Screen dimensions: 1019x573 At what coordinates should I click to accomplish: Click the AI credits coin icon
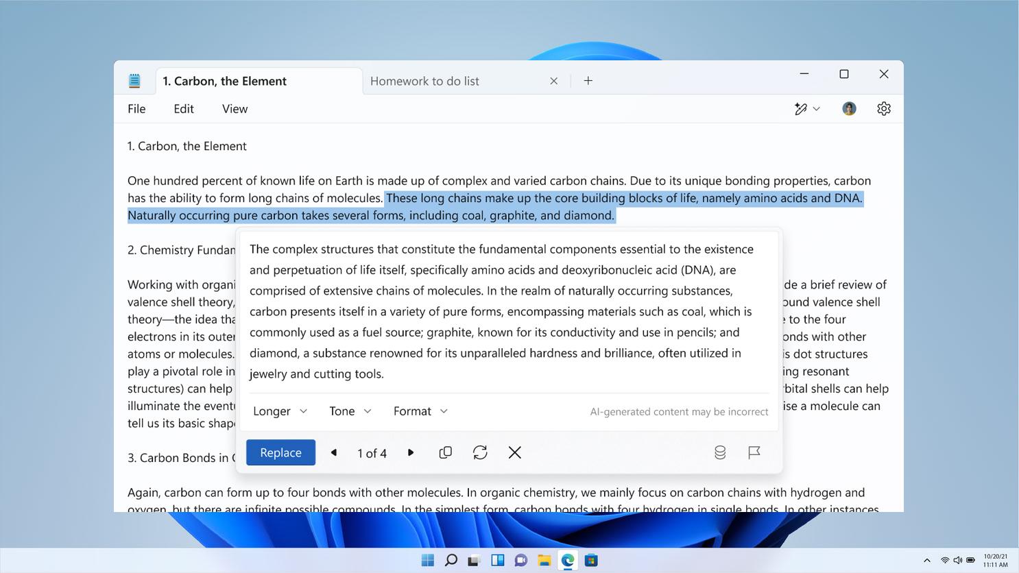pyautogui.click(x=720, y=452)
